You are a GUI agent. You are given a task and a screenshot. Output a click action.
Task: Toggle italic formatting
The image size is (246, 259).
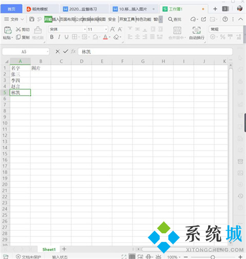coord(59,37)
